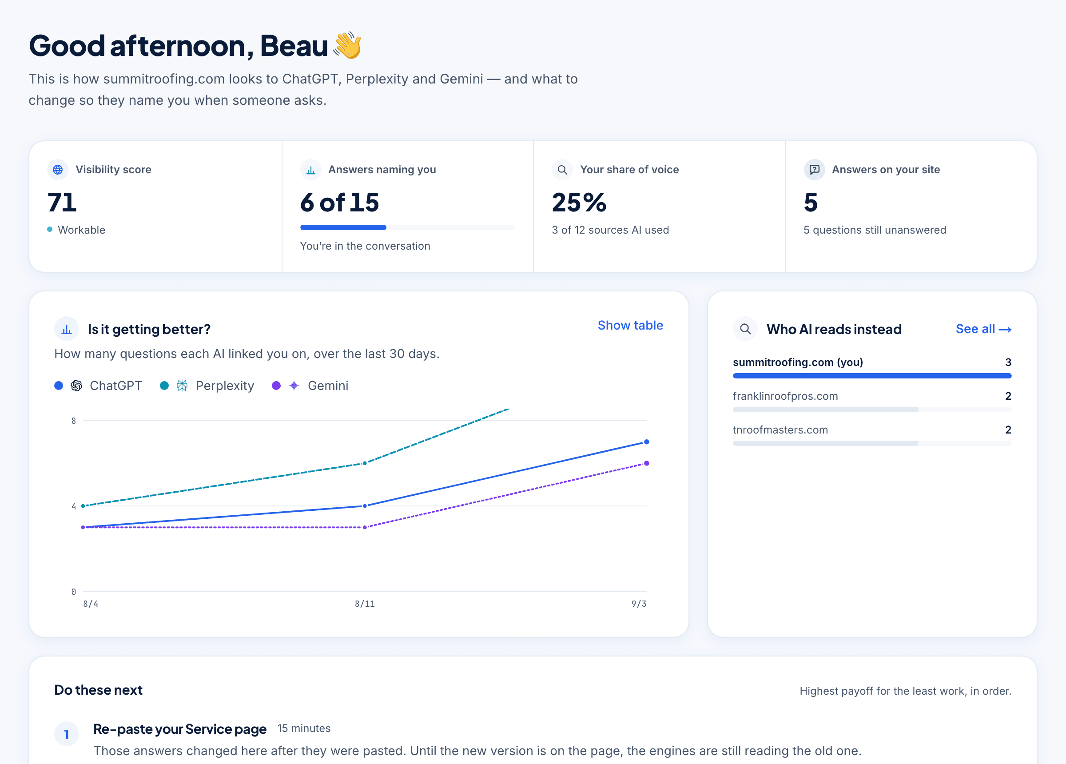The height and width of the screenshot is (764, 1066).
Task: Click "Highest payoff for the least work" note
Action: click(x=905, y=691)
